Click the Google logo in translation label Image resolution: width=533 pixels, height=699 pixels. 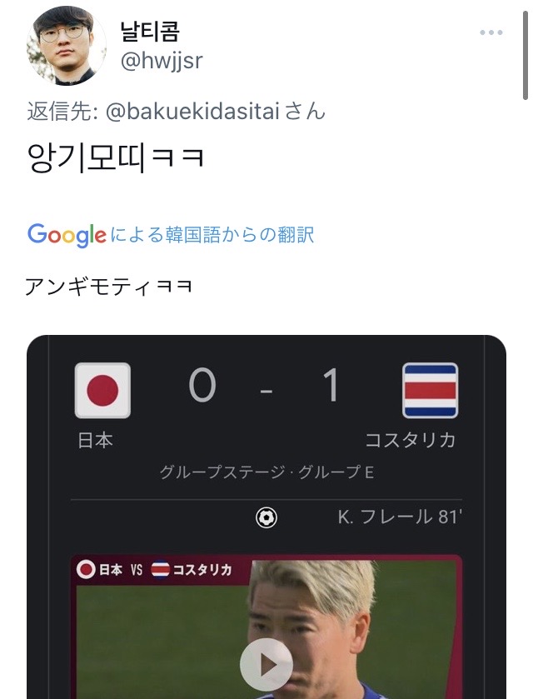(67, 235)
